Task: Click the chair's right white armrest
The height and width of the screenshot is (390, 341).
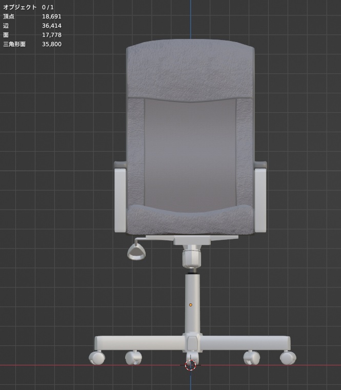Action: tap(260, 200)
